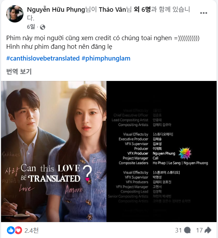Click the colorful starburst logo in credits
This screenshot has height=238, width=218.
click(x=185, y=153)
